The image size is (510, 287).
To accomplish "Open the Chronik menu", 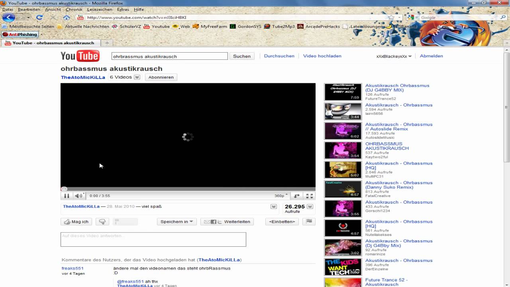I will point(74,9).
